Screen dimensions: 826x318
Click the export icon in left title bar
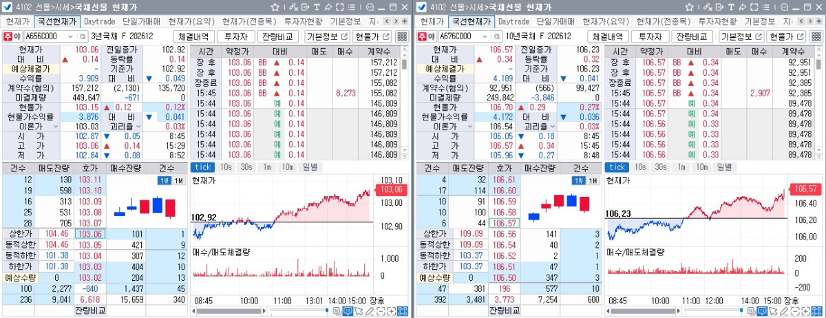[305, 7]
